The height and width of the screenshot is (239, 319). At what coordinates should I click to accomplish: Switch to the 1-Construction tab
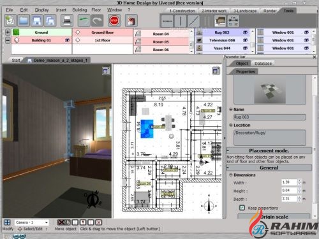coord(182,11)
